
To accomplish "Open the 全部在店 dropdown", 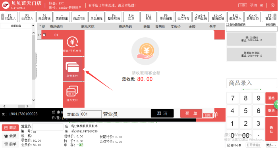I will coord(33,26).
